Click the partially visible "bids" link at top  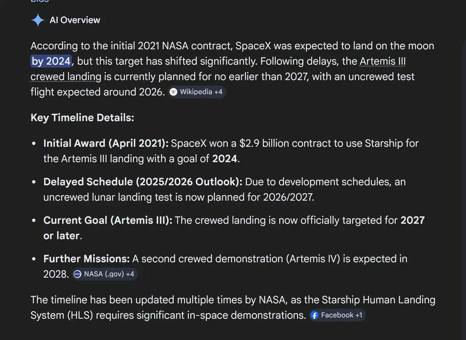(x=40, y=2)
